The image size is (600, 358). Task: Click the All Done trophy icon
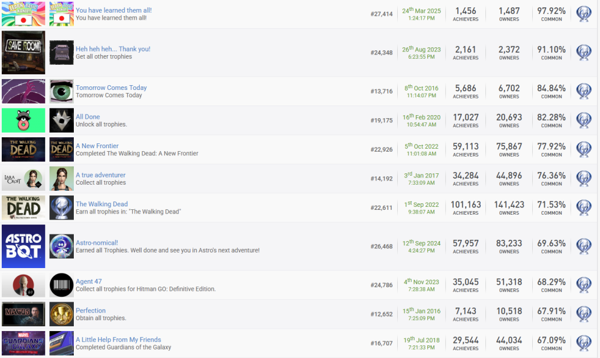61,121
